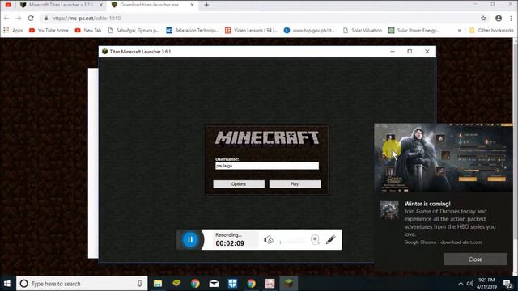518x291 pixels.
Task: Bookmark this page with star icon
Action: 483,18
